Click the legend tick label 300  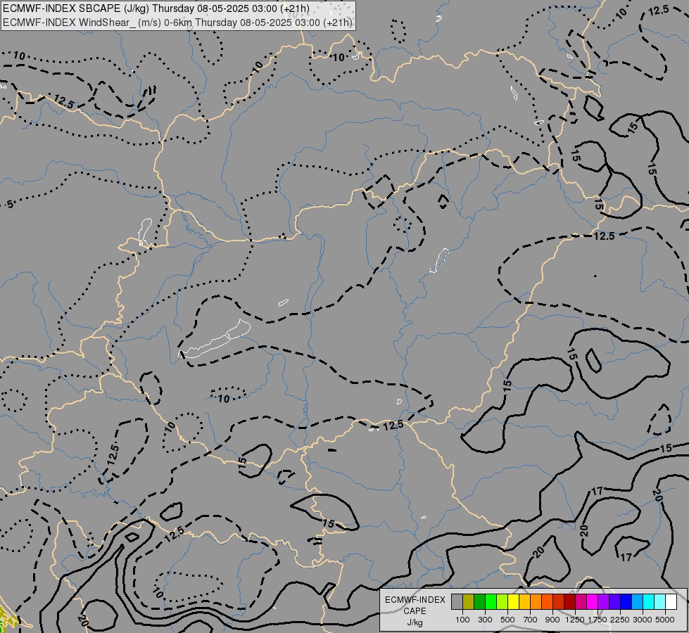[x=485, y=620]
